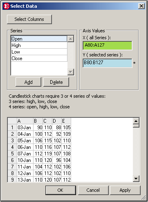Click cell 105 in row 1
Image resolution: width=148 pixels, height=202 pixels.
coord(66,128)
